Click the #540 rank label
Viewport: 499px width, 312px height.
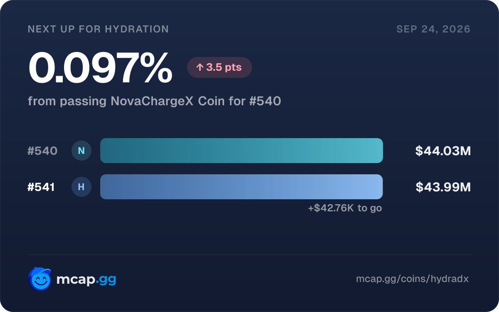tap(42, 151)
